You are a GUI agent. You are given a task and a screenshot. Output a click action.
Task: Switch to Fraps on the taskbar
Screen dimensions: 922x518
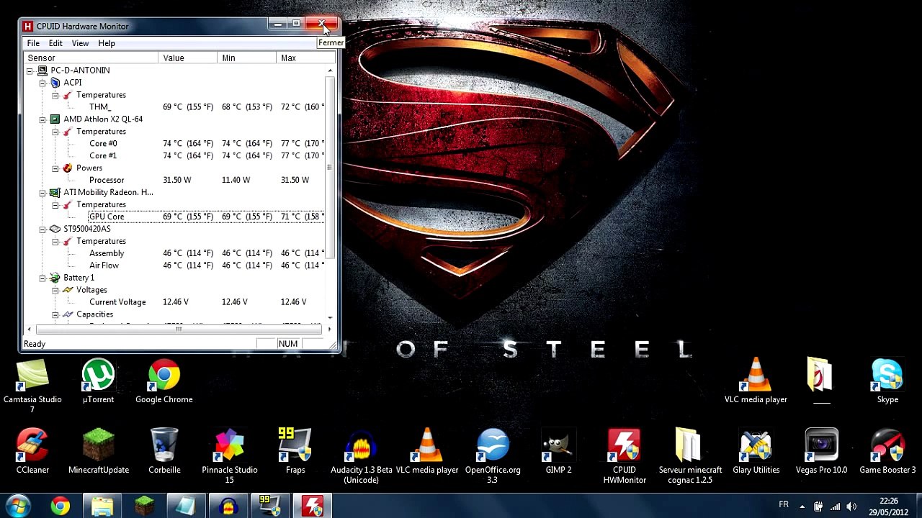click(270, 506)
